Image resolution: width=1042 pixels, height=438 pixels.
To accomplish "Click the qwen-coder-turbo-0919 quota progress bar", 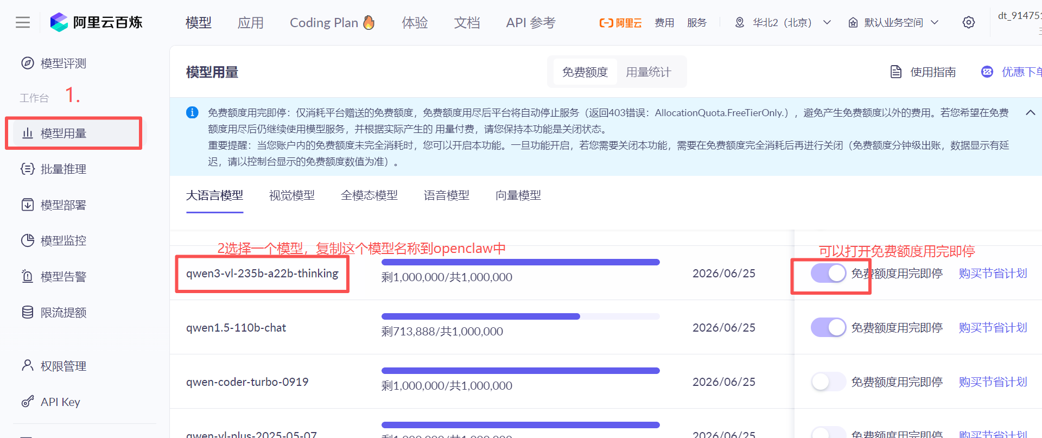I will [520, 371].
